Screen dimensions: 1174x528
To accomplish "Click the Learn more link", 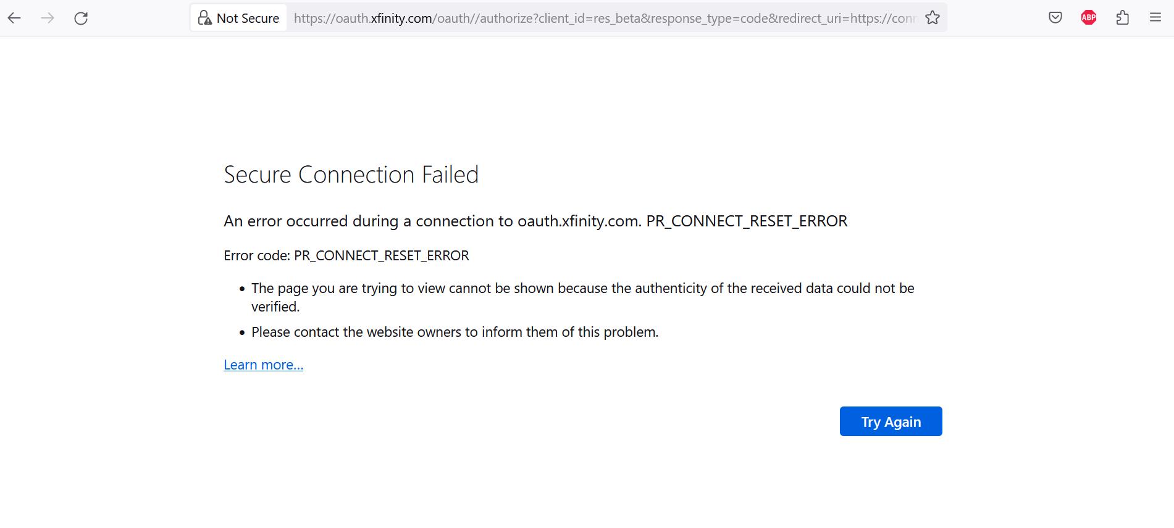I will coord(263,365).
